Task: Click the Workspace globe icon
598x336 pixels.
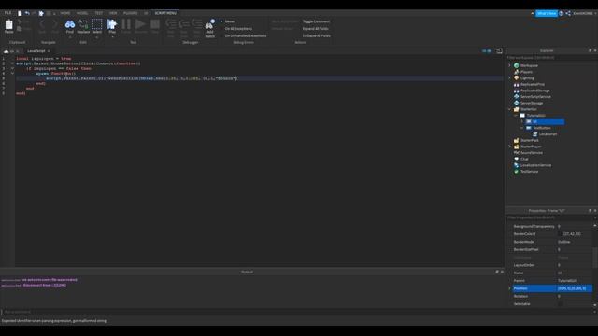Action: pos(516,65)
